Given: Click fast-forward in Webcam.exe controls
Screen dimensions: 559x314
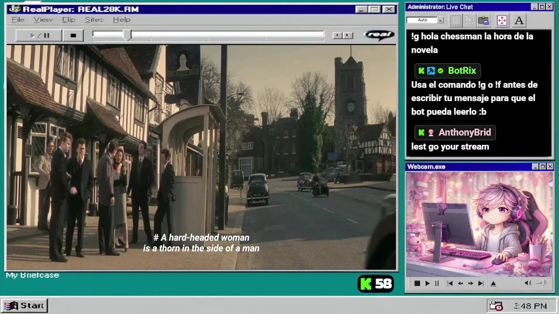Looking at the screenshot, I should coord(470,283).
